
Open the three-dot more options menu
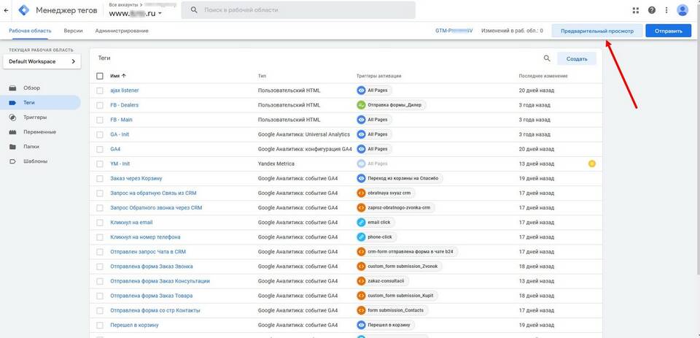pos(666,10)
